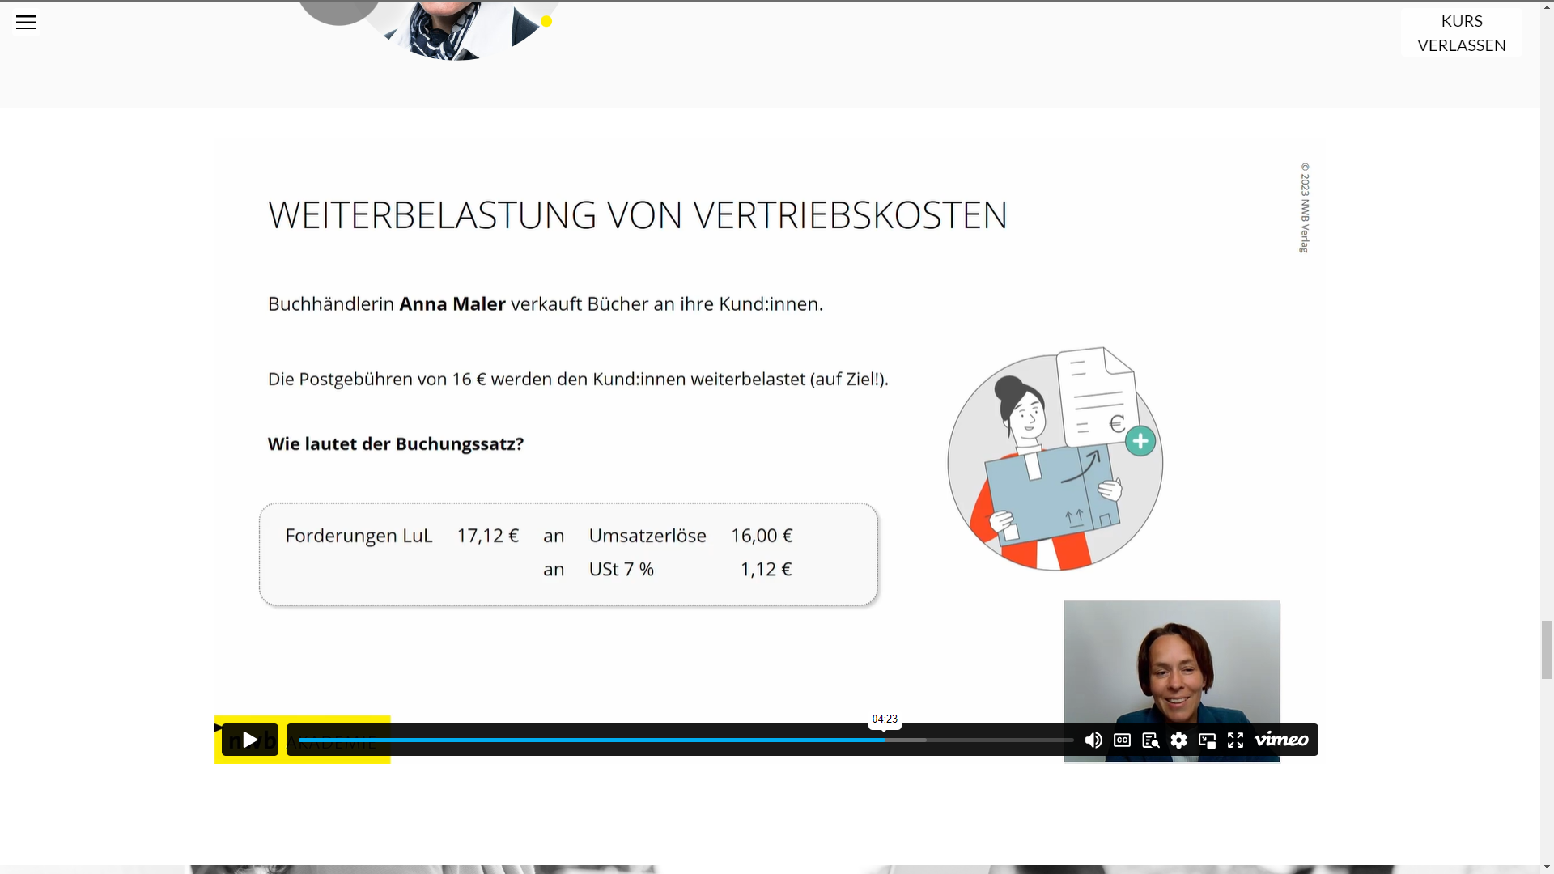Click the green plus icon on illustration
Image resolution: width=1554 pixels, height=874 pixels.
coord(1140,441)
